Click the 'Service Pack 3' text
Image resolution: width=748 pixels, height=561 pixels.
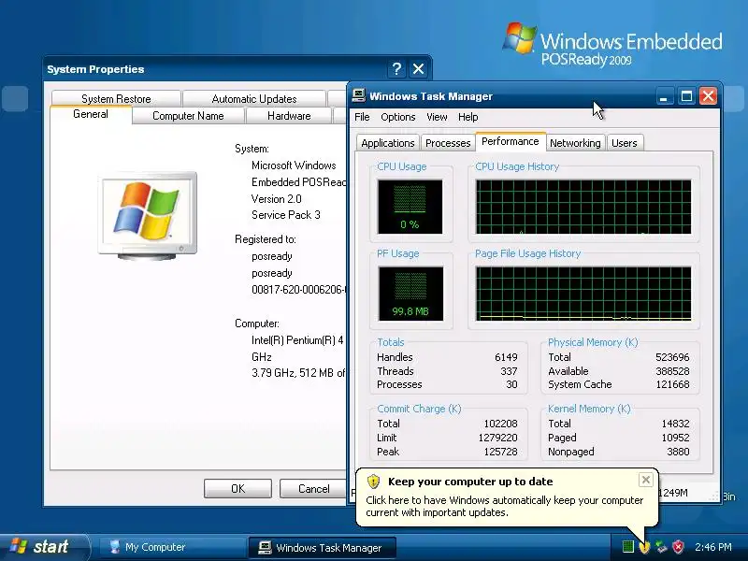tap(286, 215)
